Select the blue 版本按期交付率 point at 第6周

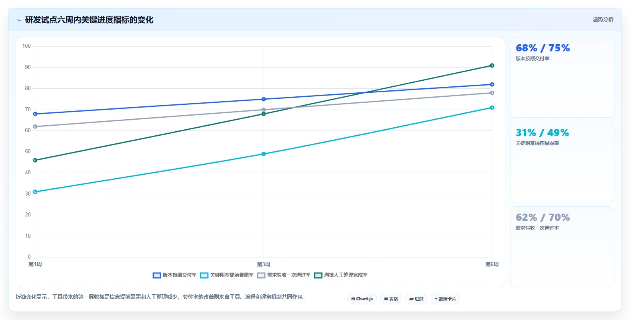point(492,84)
